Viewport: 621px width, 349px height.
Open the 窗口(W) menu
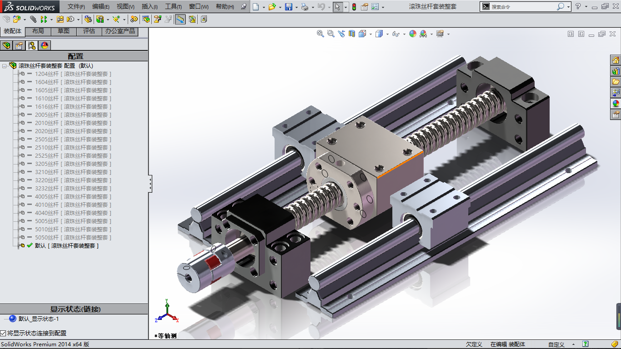click(x=199, y=7)
